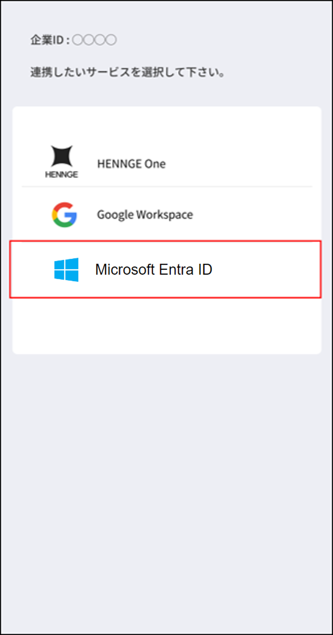Click empty right side of Google Workspace row

tap(255, 215)
